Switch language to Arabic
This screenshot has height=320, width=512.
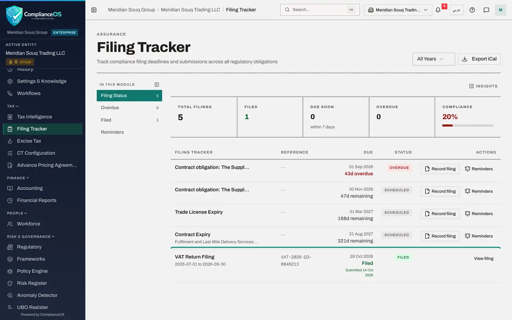click(456, 10)
